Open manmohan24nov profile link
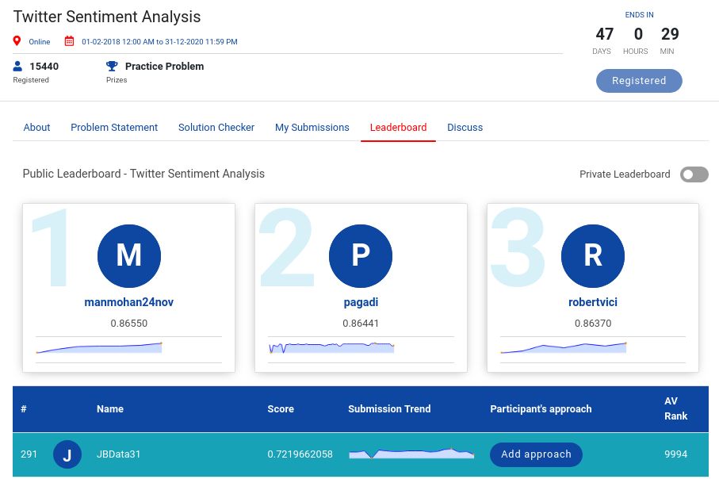719x479 pixels. coord(128,302)
